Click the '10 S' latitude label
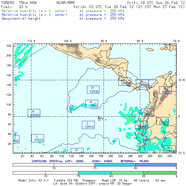 181,153
